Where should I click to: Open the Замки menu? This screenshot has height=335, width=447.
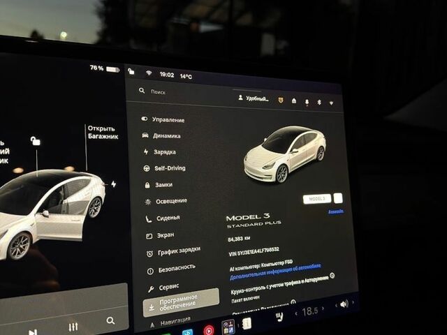tap(159, 185)
